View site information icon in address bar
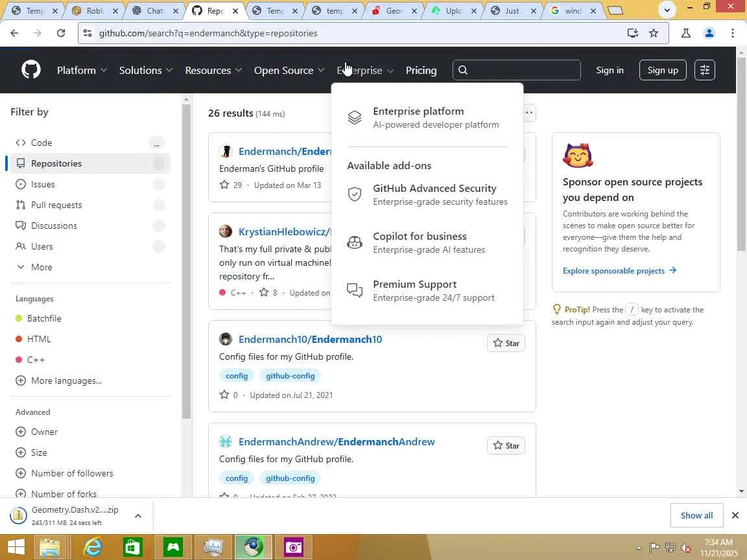The height and width of the screenshot is (560, 747). 87,33
